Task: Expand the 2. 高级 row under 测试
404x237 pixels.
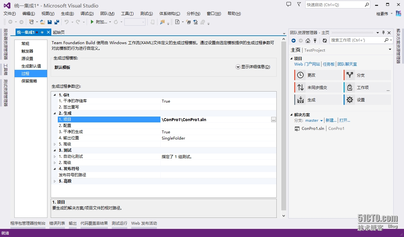Action: coord(55,163)
